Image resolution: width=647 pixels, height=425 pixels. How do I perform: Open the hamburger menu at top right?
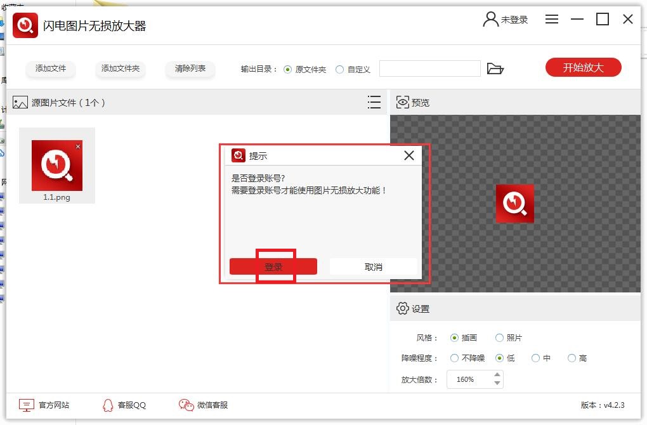[551, 19]
